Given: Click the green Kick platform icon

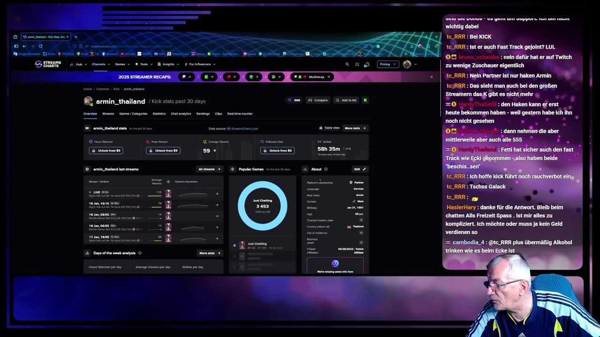Looking at the screenshot, I should point(365,100).
